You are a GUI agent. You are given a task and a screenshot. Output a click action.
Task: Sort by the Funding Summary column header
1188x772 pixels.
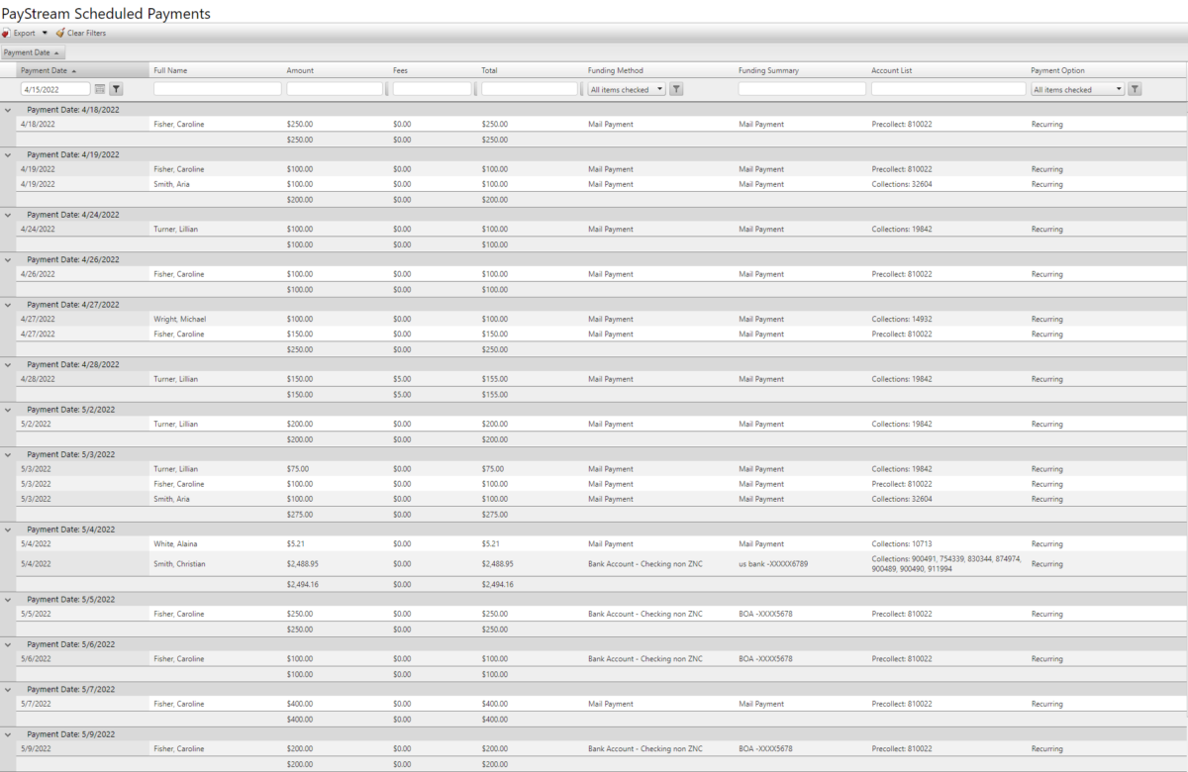pos(768,70)
